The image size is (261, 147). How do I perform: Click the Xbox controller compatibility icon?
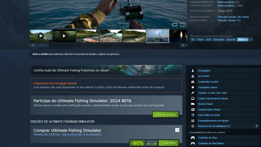click(x=193, y=138)
